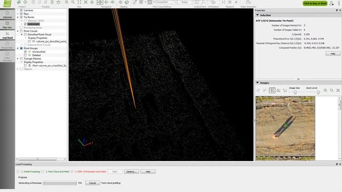Select the standard navigation mode icon
The width and height of the screenshot is (342, 192).
coord(100,2)
